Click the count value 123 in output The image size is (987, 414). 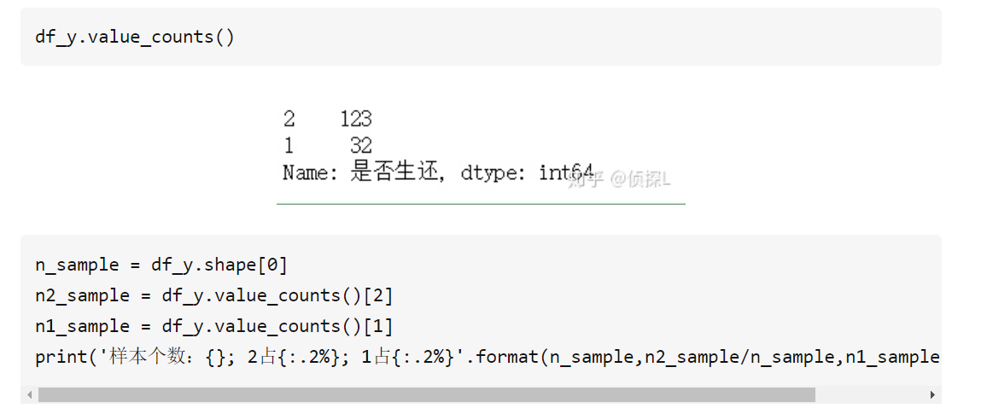[356, 119]
